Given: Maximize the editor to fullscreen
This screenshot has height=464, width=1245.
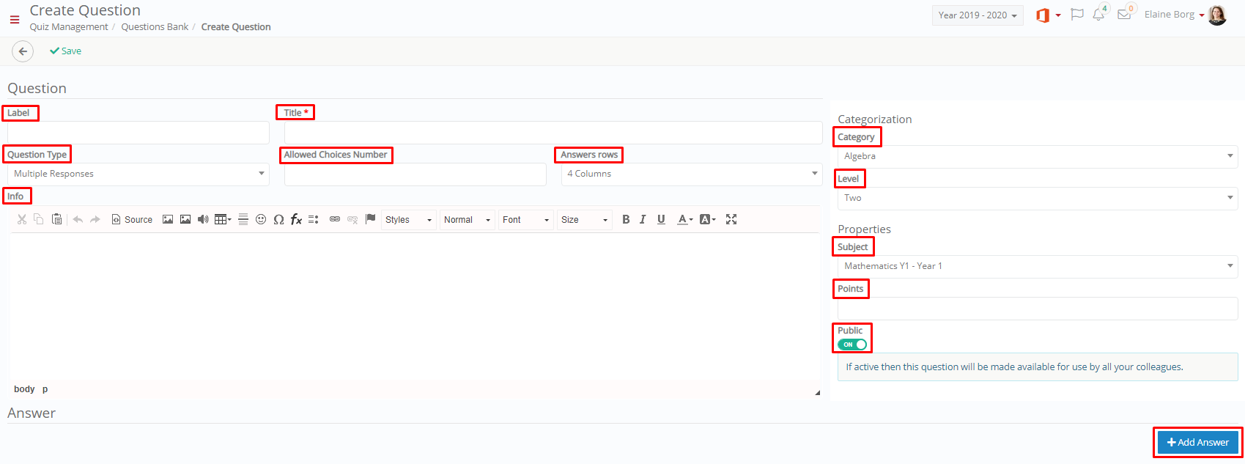Looking at the screenshot, I should tap(731, 219).
